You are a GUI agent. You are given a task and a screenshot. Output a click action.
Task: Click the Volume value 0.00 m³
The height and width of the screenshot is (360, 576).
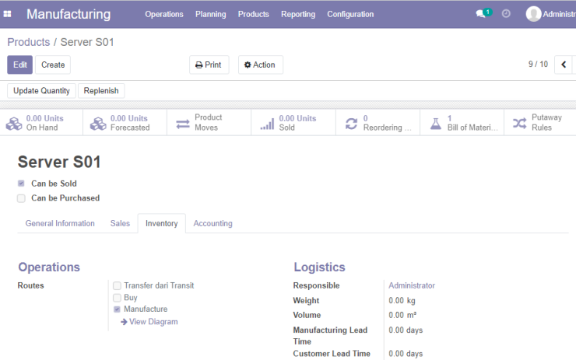point(402,315)
